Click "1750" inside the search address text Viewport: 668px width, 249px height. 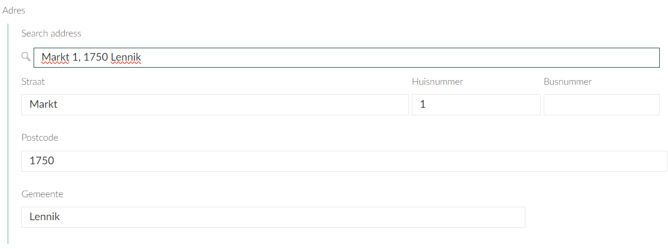(x=95, y=58)
